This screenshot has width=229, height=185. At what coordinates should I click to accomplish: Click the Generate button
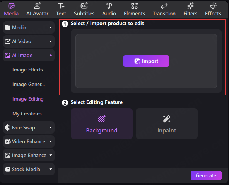(206, 175)
